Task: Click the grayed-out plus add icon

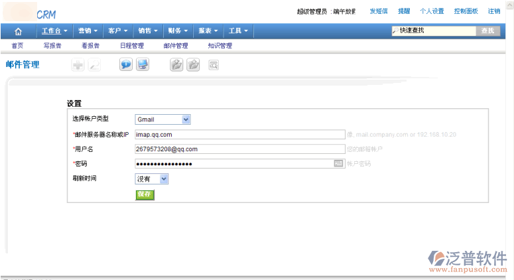Action: (x=78, y=65)
